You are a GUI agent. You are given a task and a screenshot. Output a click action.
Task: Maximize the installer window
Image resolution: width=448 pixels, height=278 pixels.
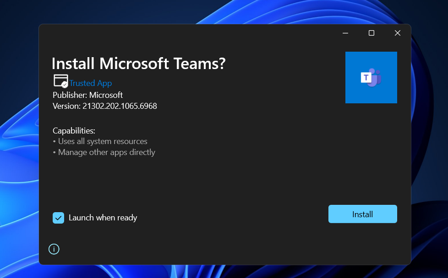pyautogui.click(x=372, y=33)
